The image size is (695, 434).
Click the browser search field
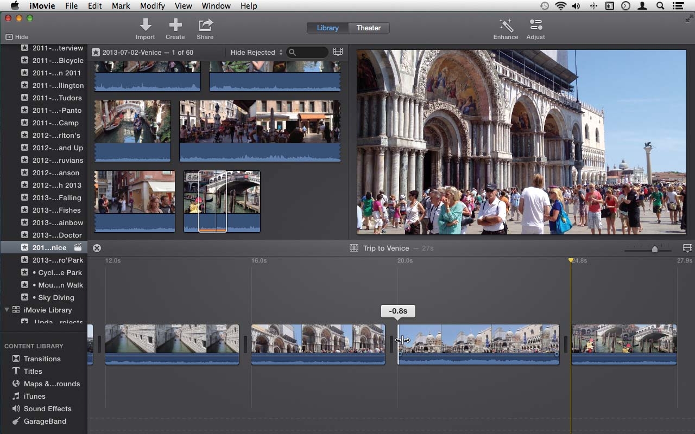(308, 52)
